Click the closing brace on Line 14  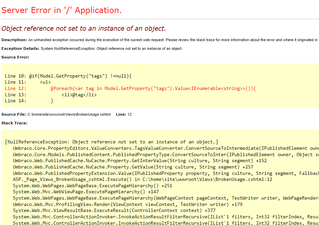point(52,101)
